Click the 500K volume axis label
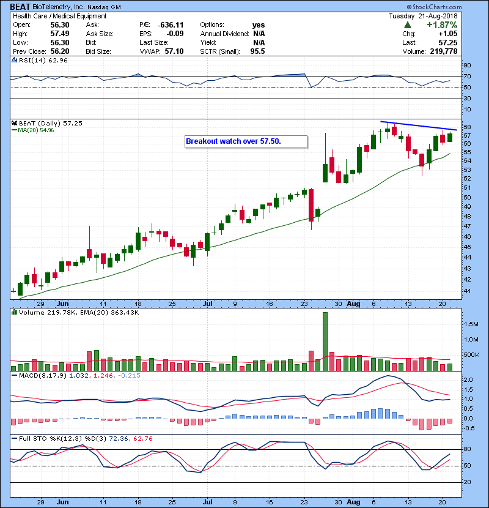Screen dimensions: 489x508 (471, 355)
